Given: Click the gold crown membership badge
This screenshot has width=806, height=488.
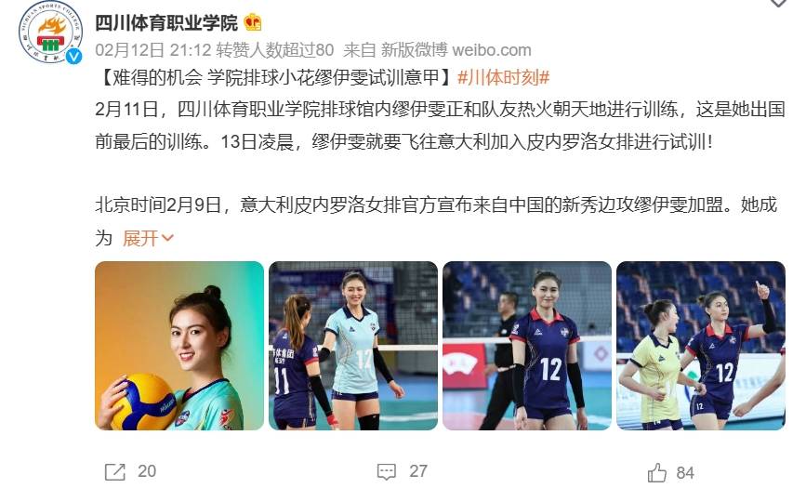Looking at the screenshot, I should point(252,22).
